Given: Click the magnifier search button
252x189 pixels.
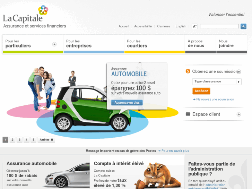Looking at the screenshot, I should click(x=243, y=26).
